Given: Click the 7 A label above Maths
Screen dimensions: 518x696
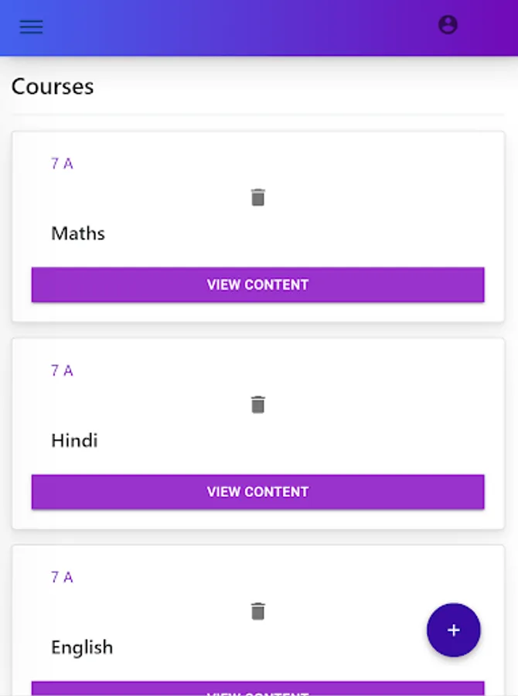Looking at the screenshot, I should [62, 163].
